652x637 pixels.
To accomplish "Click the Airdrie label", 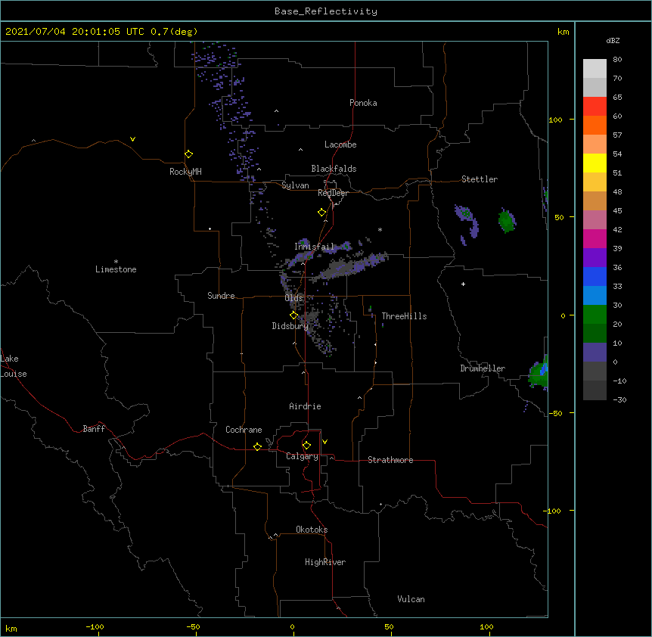I will [306, 406].
